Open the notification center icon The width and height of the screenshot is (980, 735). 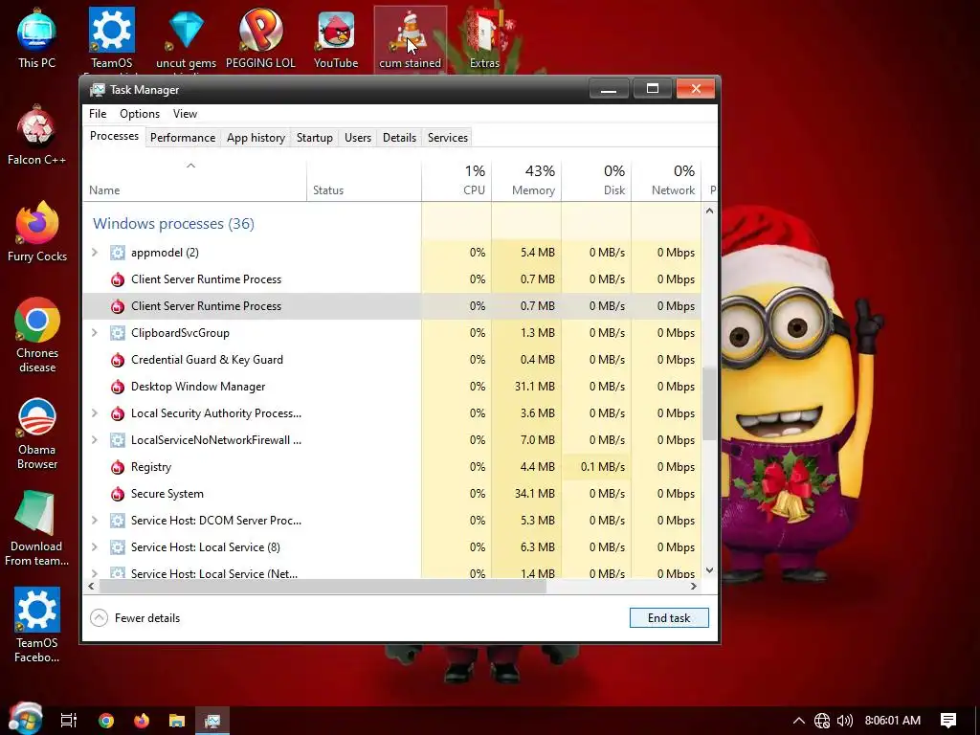click(x=948, y=721)
